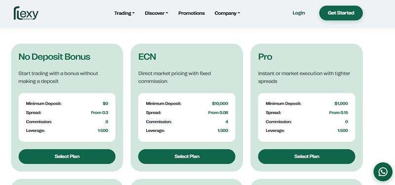Click the Get Started button
The image size is (395, 185).
click(x=341, y=13)
